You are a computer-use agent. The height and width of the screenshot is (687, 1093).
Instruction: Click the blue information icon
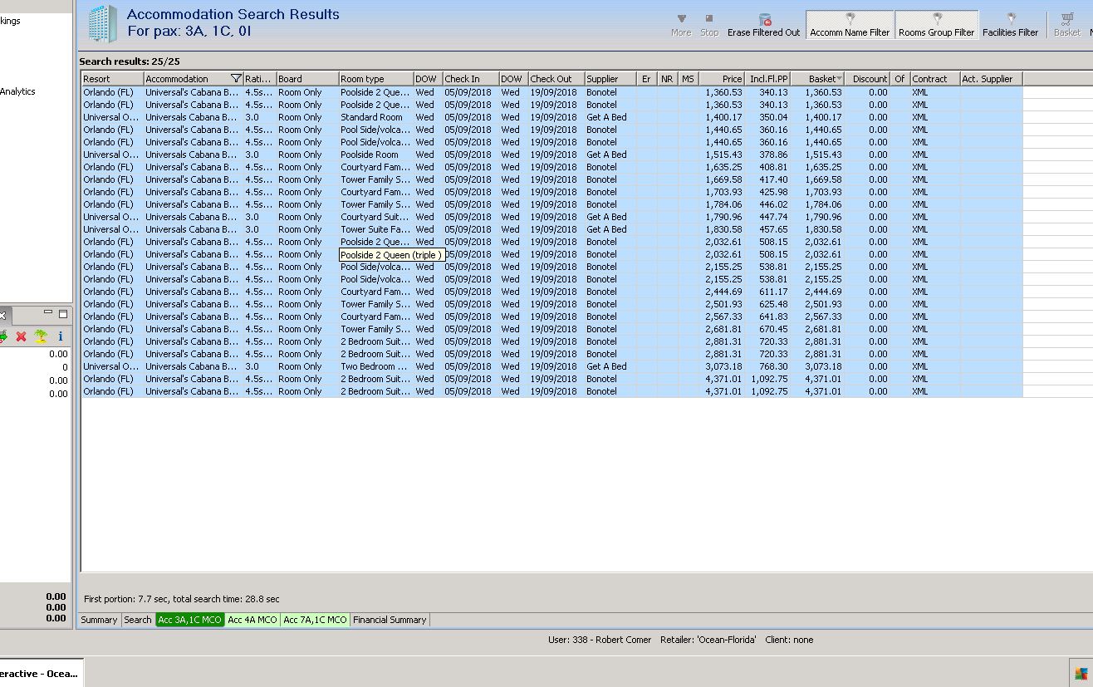click(61, 336)
